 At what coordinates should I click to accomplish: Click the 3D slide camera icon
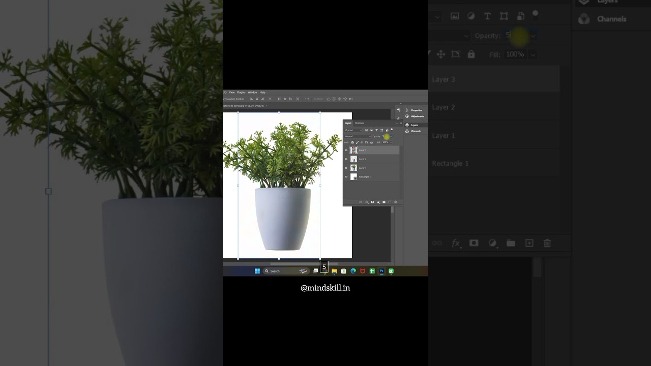tap(345, 99)
